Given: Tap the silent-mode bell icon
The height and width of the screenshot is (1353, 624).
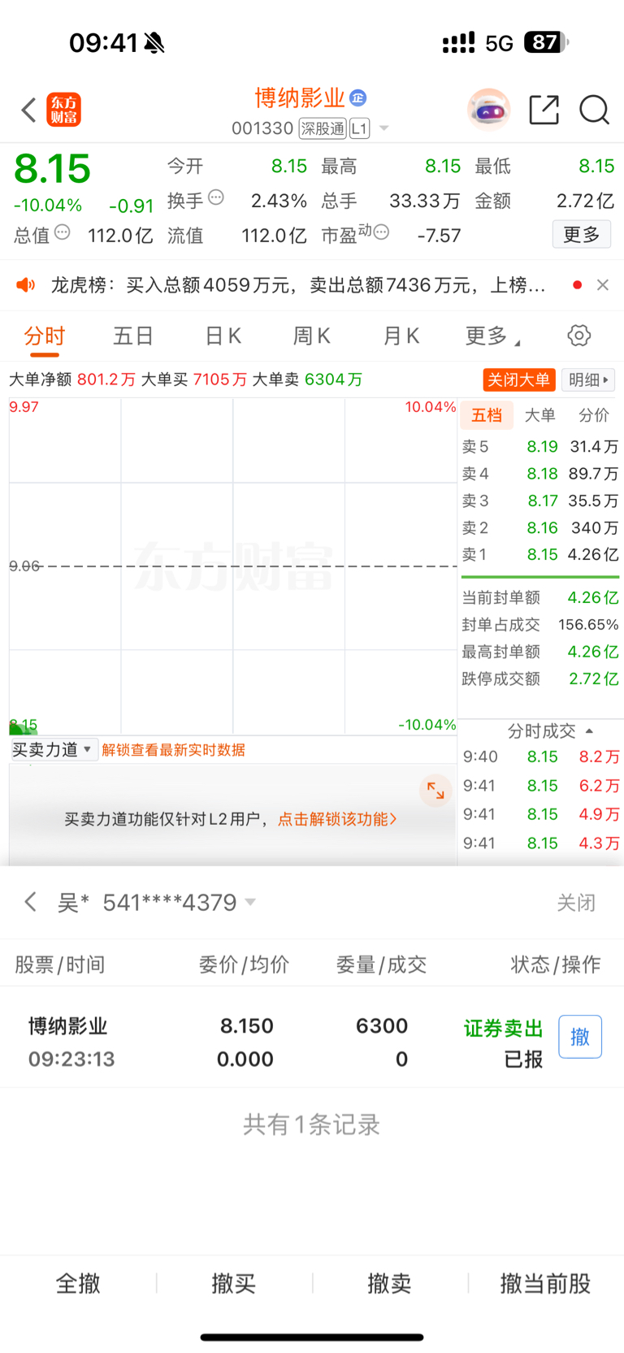Looking at the screenshot, I should [154, 43].
